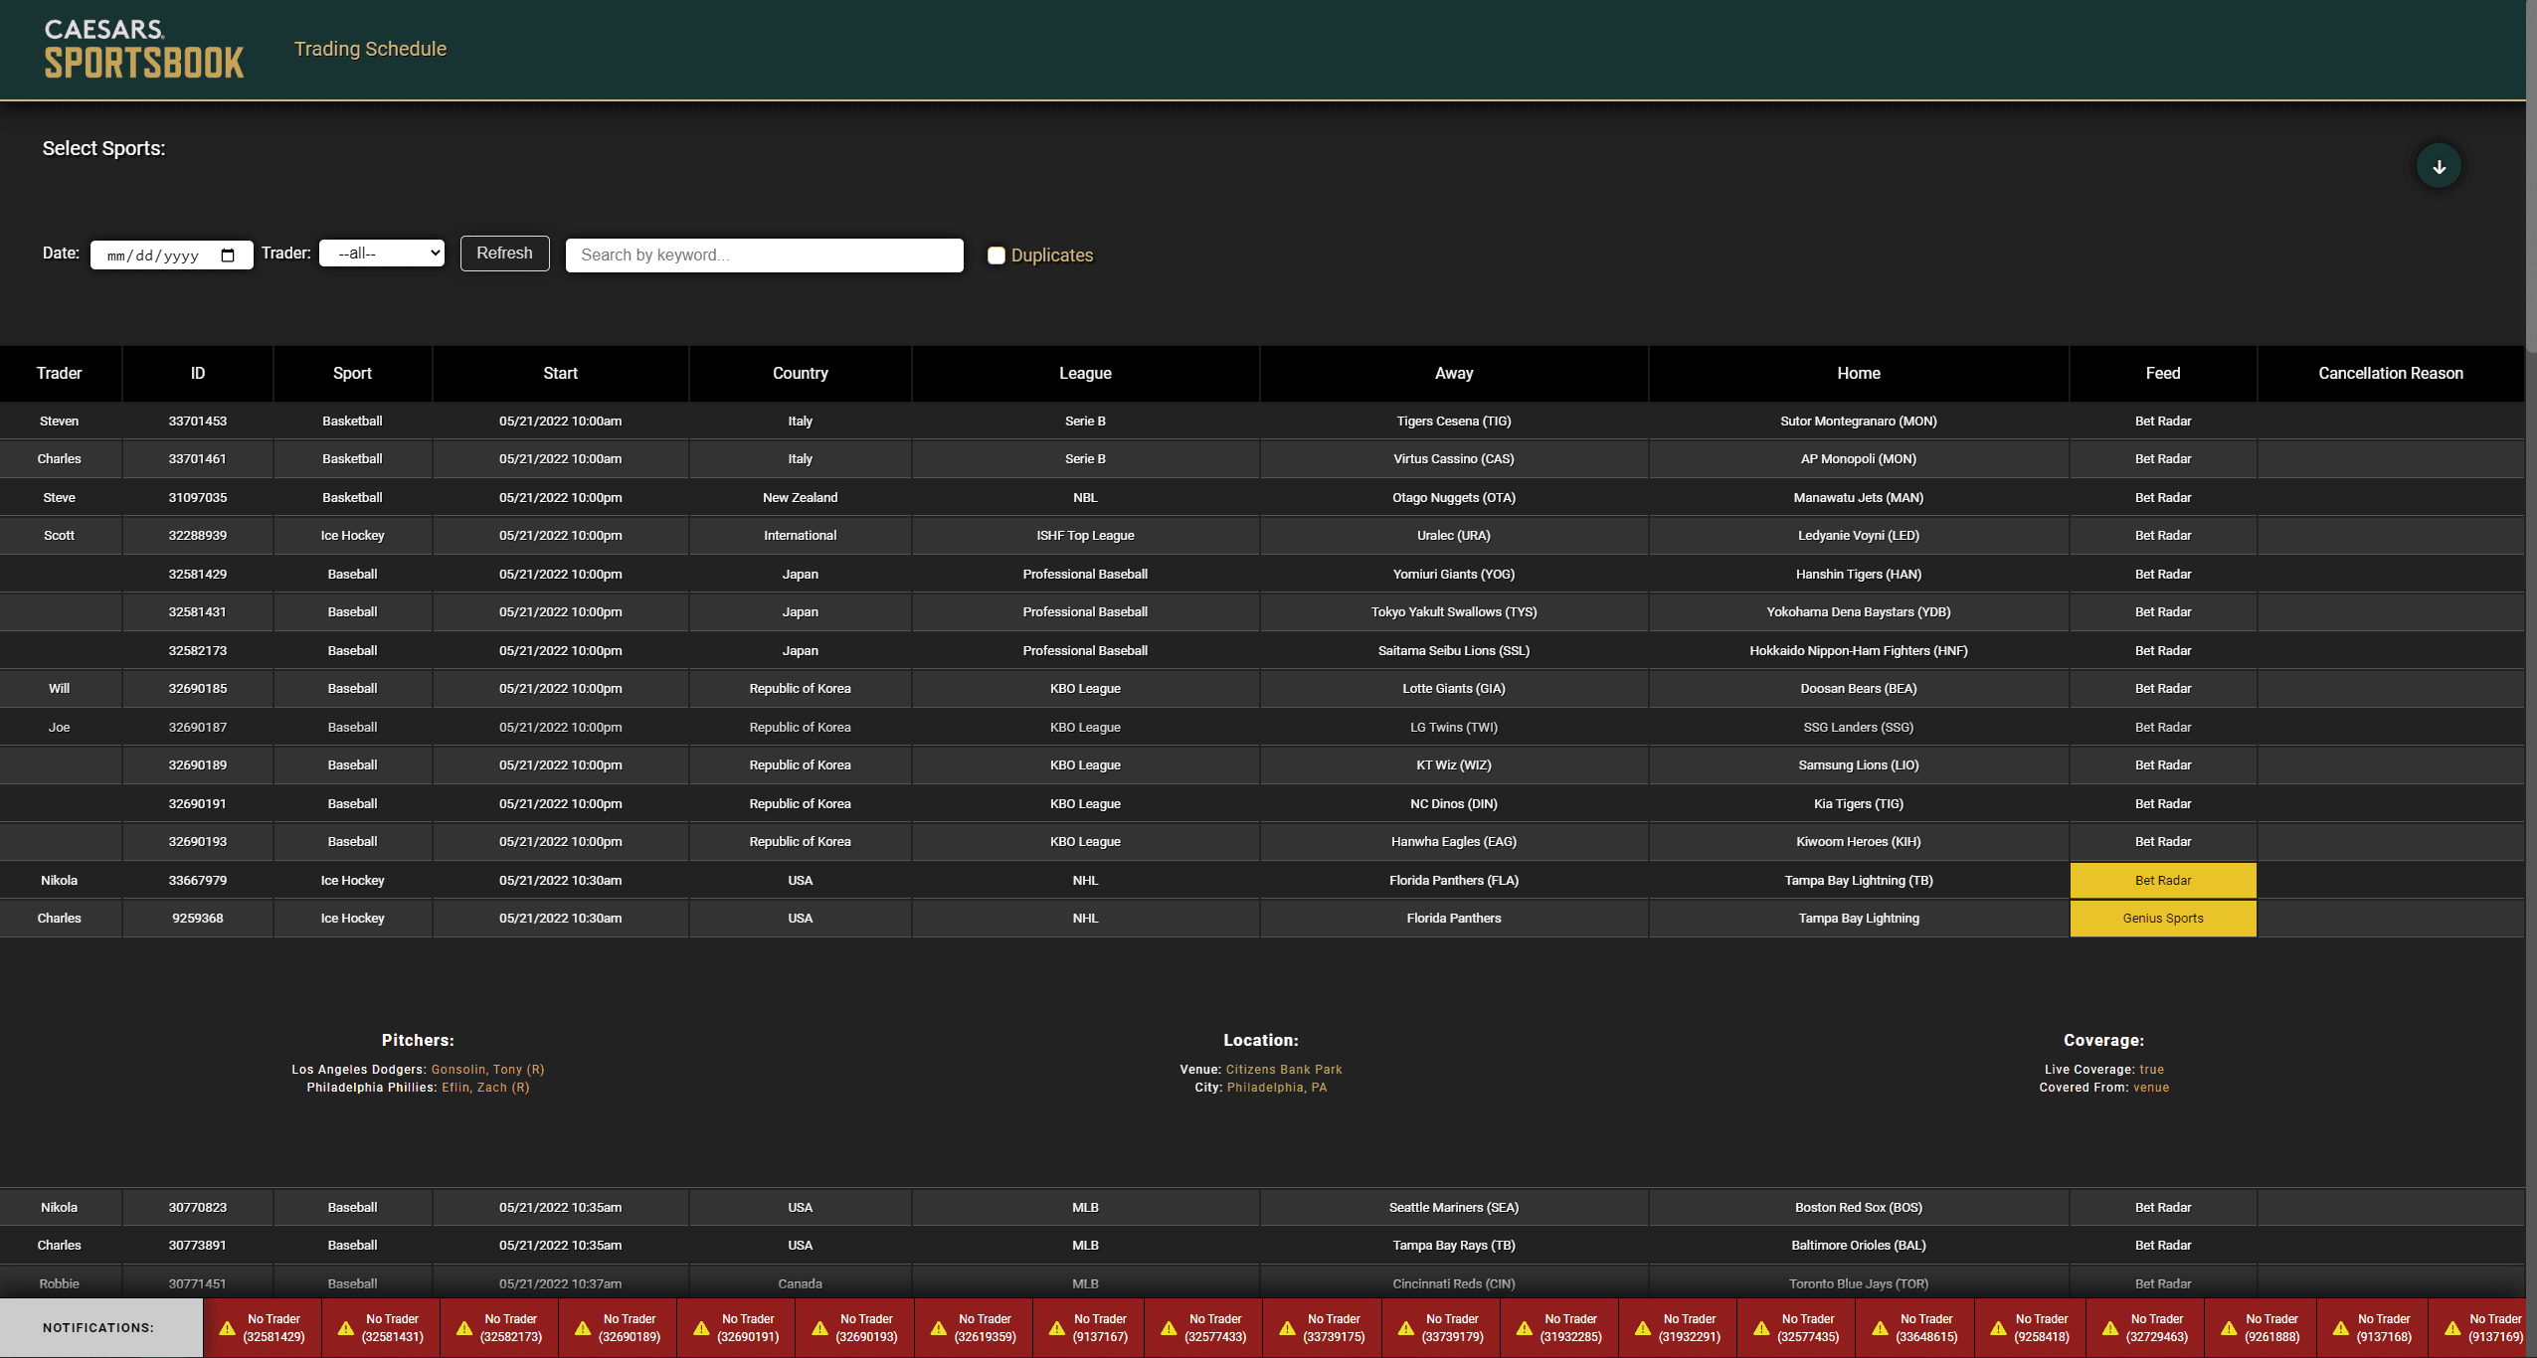The width and height of the screenshot is (2537, 1358).
Task: Sort by the Cancellation Reason header
Action: (x=2391, y=374)
